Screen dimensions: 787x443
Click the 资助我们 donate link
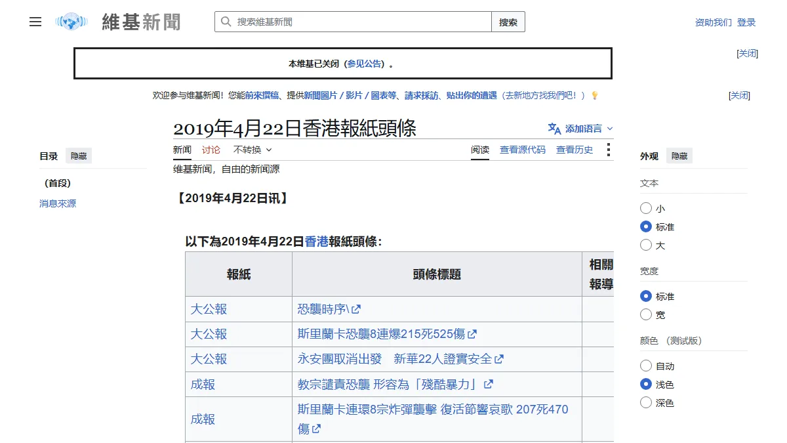coord(714,22)
